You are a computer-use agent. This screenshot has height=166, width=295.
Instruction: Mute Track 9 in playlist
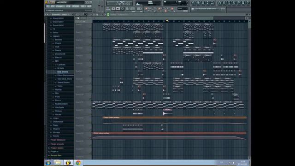(90, 91)
